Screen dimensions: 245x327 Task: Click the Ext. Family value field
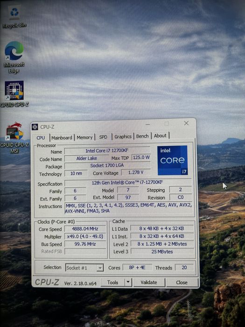click(75, 198)
